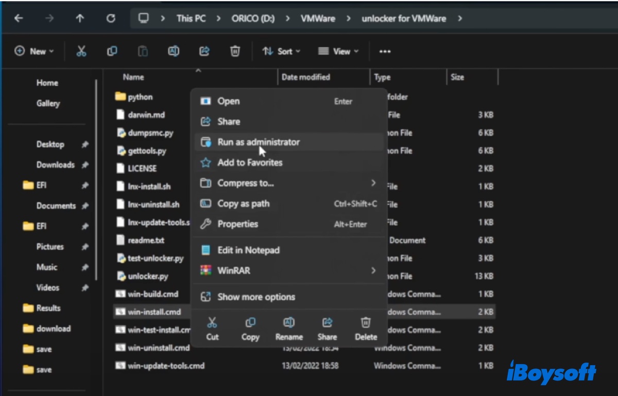Click the Date modified column header
Screen dimensions: 618x396
305,77
